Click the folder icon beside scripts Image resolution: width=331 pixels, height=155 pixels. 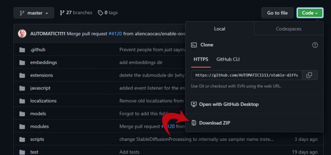click(x=22, y=139)
